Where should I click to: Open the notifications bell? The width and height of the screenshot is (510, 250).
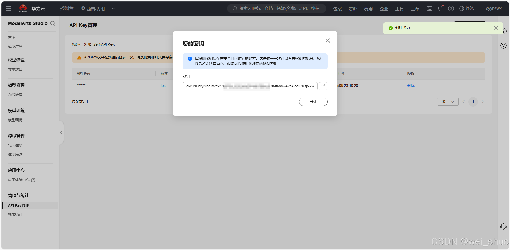coord(440,9)
